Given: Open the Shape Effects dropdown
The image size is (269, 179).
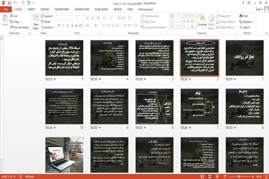Looking at the screenshot, I should pos(226,27).
